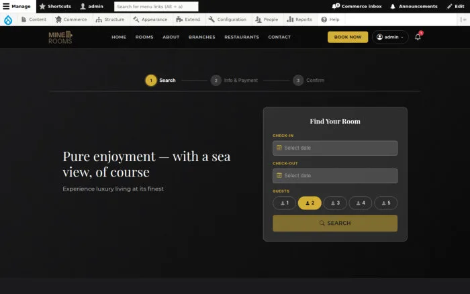
Task: Expand the admin account dropdown
Action: tap(390, 37)
